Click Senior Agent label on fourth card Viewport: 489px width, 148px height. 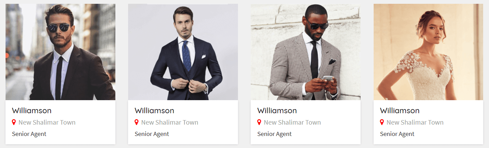397,134
